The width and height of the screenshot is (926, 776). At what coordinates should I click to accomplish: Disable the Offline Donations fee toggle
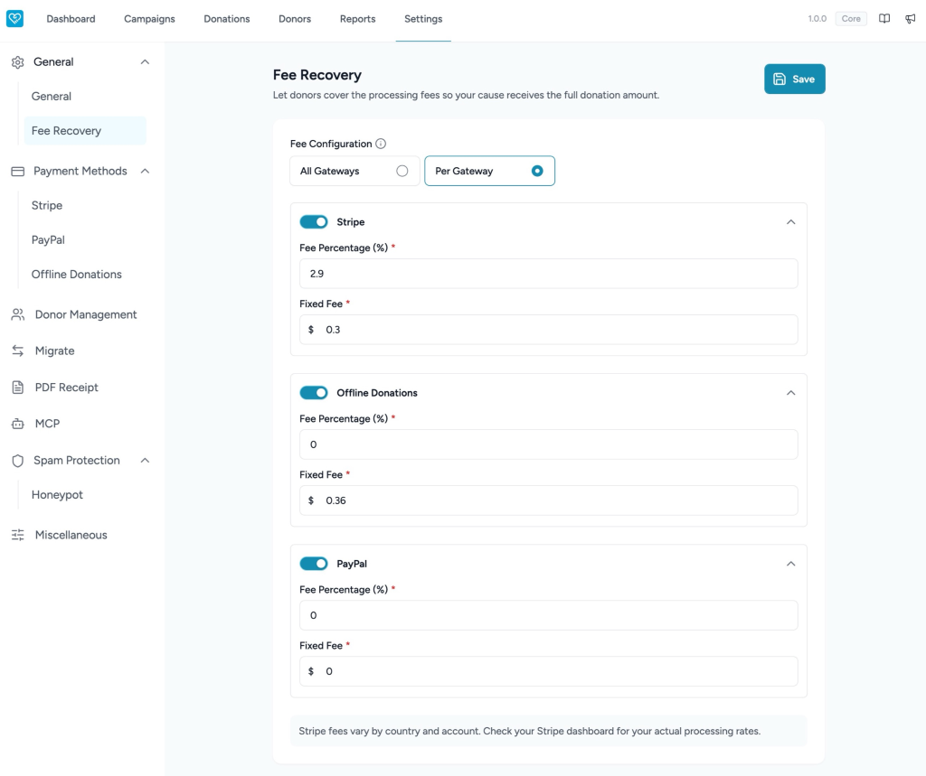[x=314, y=392]
